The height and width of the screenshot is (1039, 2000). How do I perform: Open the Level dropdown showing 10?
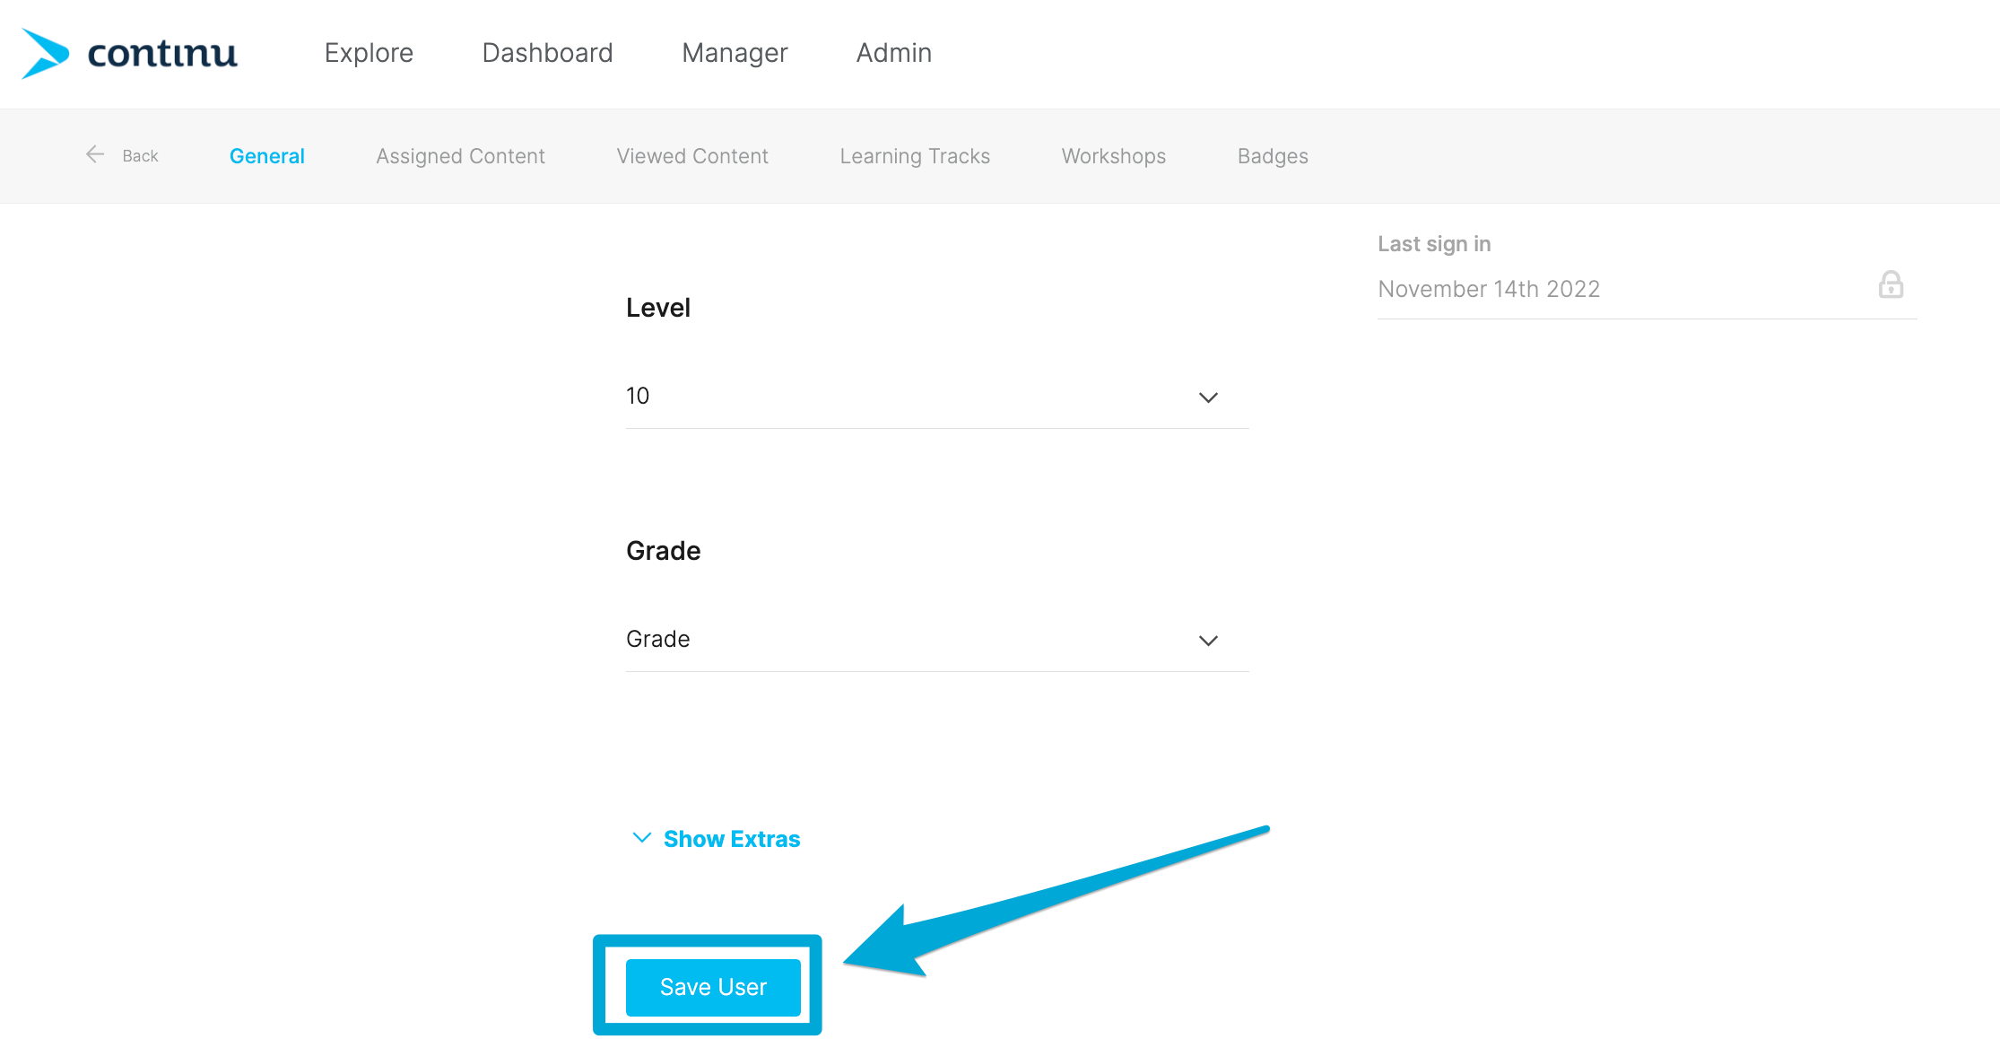[x=937, y=397]
